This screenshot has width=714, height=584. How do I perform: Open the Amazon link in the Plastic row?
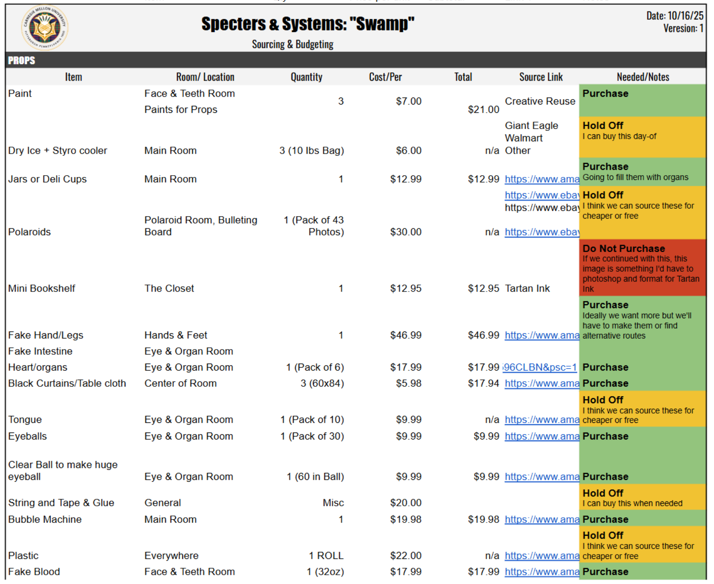[542, 556]
